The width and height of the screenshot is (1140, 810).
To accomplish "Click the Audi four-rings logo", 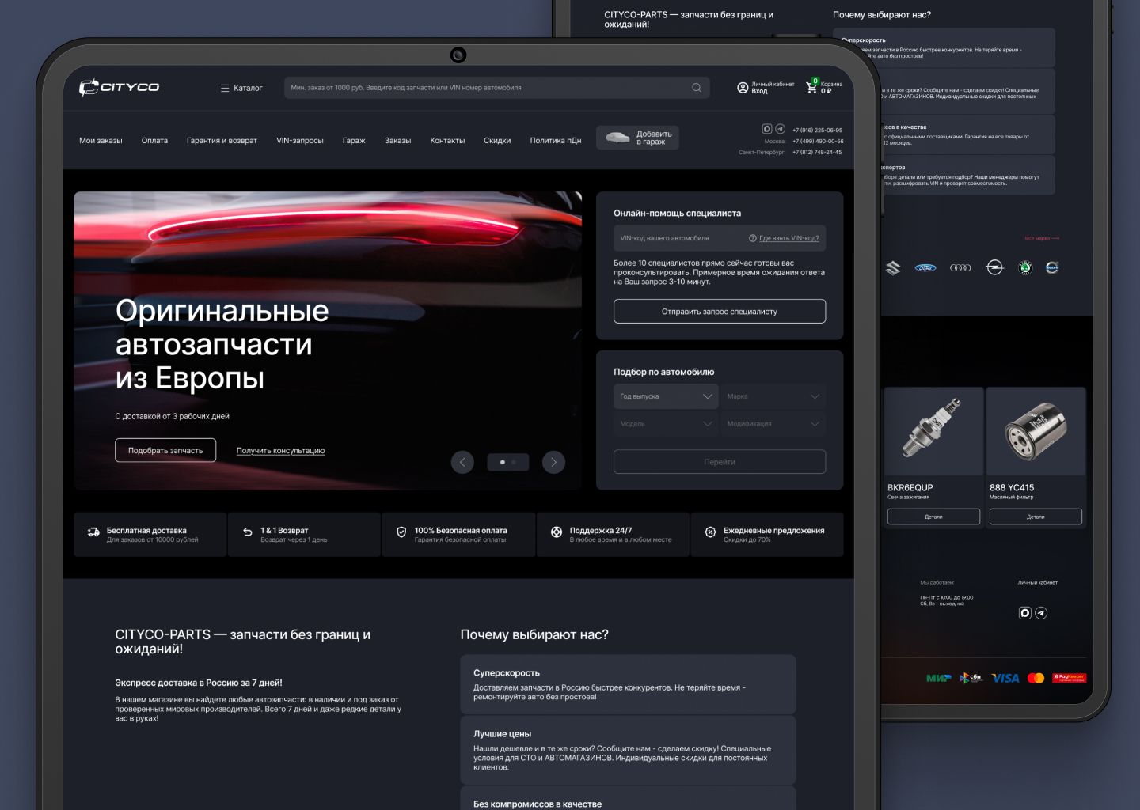I will coord(959,268).
